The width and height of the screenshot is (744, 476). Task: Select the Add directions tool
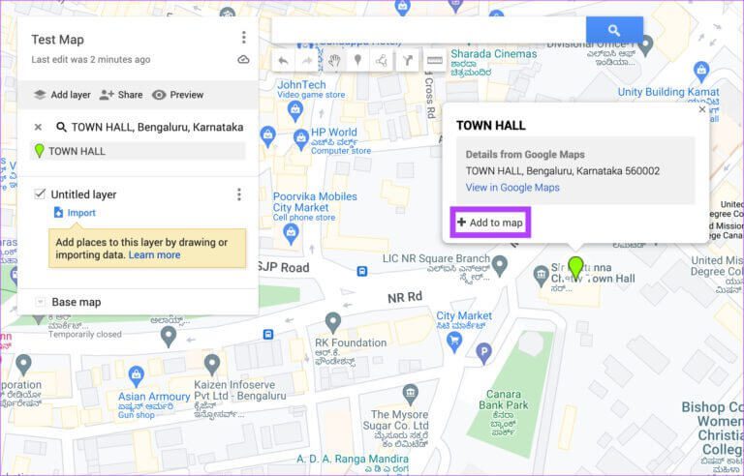click(408, 61)
